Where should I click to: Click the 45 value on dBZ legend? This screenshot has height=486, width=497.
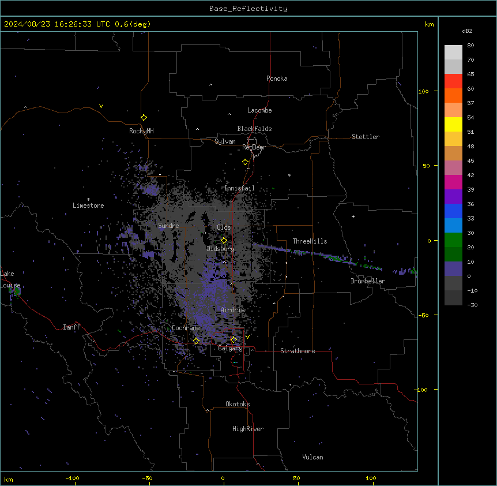pyautogui.click(x=470, y=161)
